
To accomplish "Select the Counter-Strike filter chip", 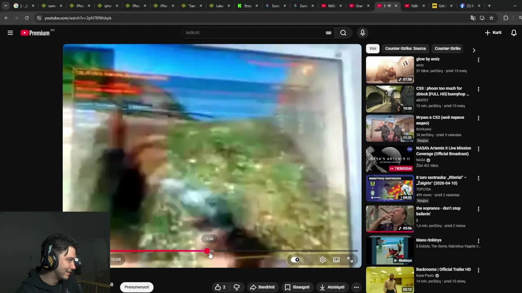I will pos(447,48).
